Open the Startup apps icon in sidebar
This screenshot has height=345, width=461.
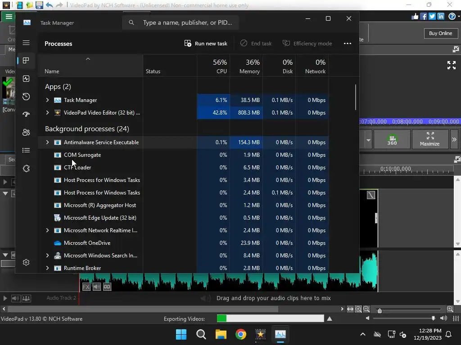tap(26, 115)
